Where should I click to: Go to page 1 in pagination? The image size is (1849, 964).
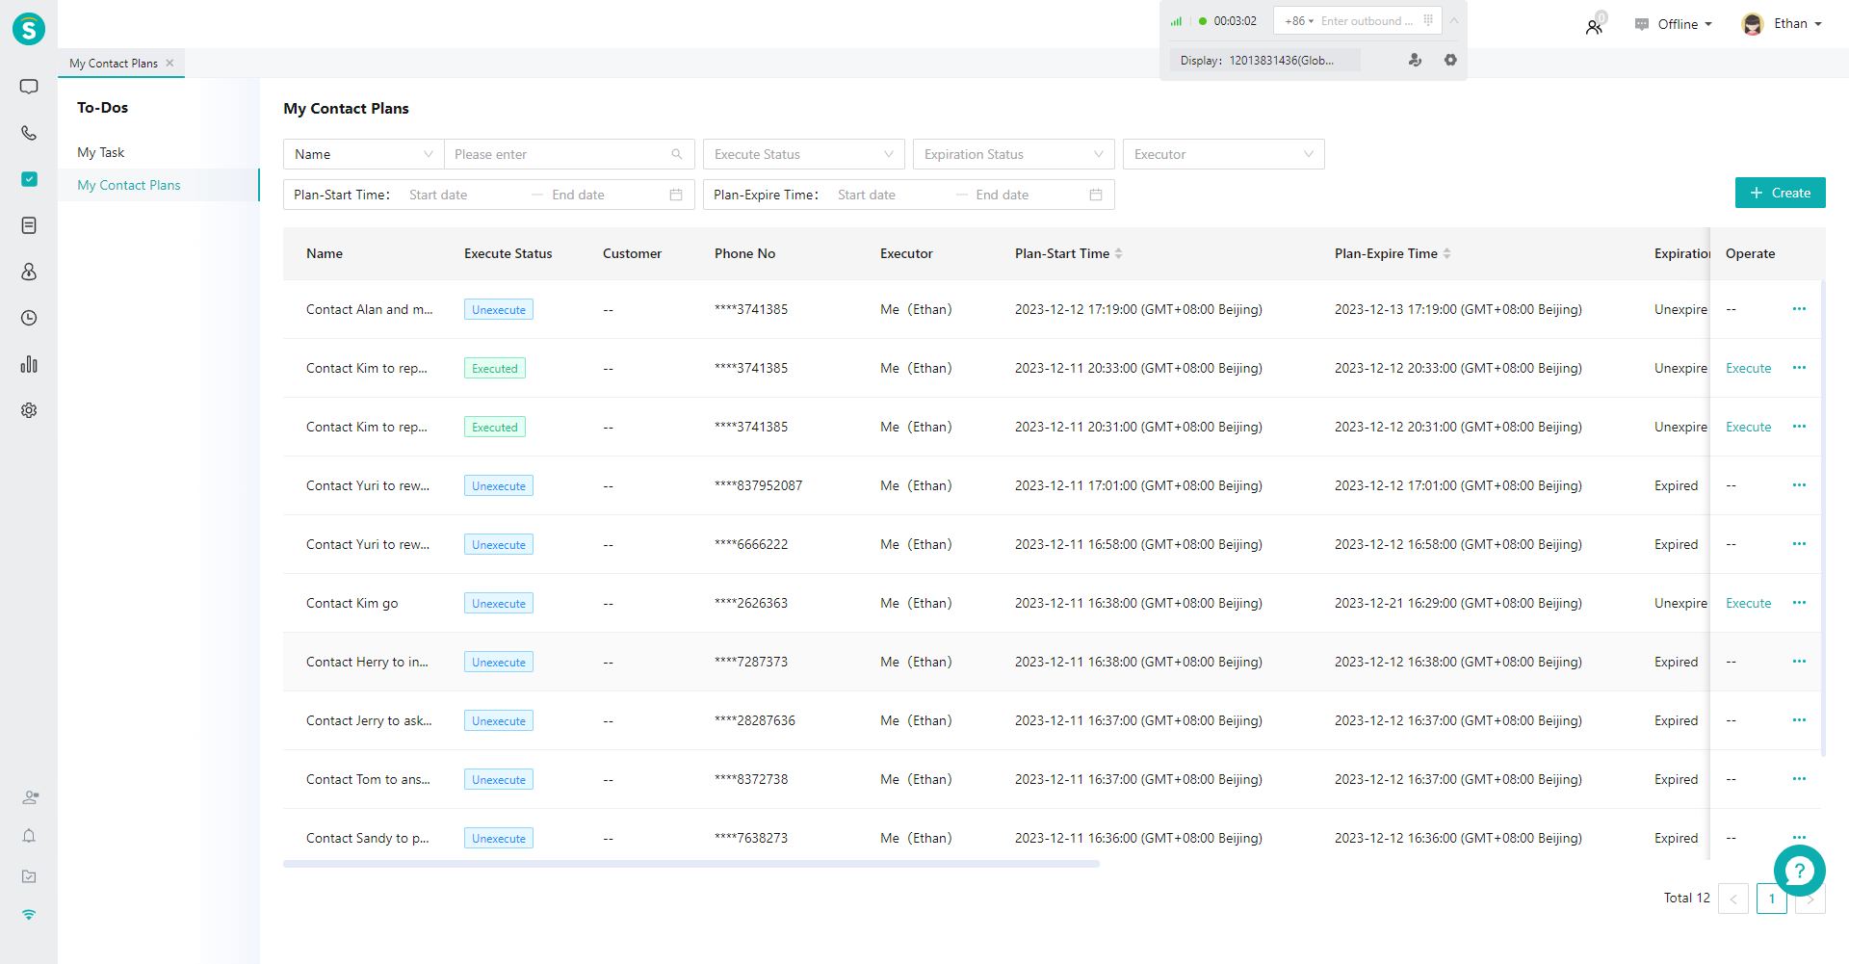coord(1771,899)
